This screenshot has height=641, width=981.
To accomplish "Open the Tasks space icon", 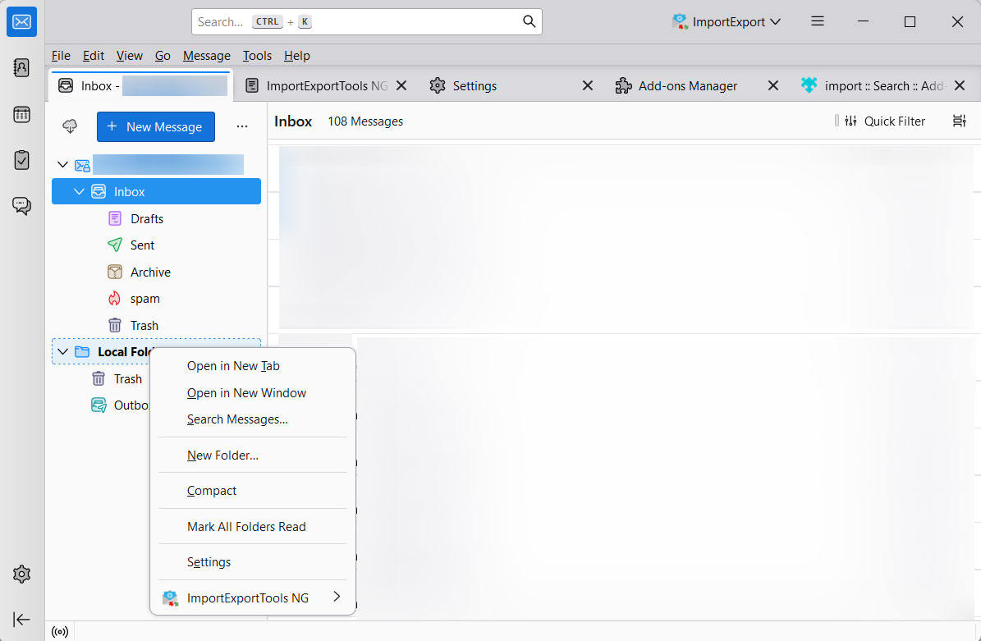I will coord(22,160).
